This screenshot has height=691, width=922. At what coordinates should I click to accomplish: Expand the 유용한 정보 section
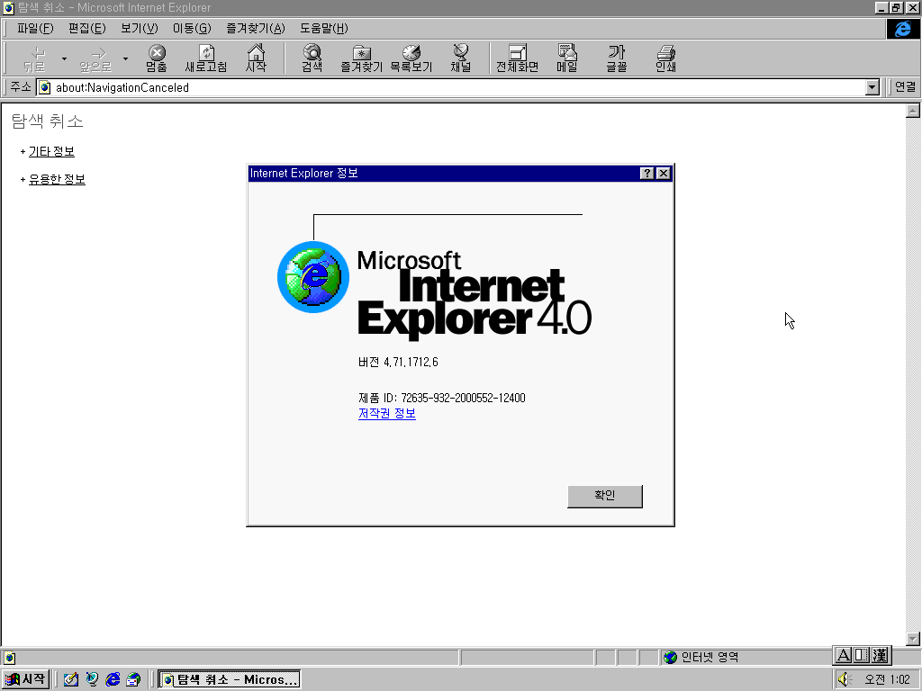pyautogui.click(x=57, y=179)
